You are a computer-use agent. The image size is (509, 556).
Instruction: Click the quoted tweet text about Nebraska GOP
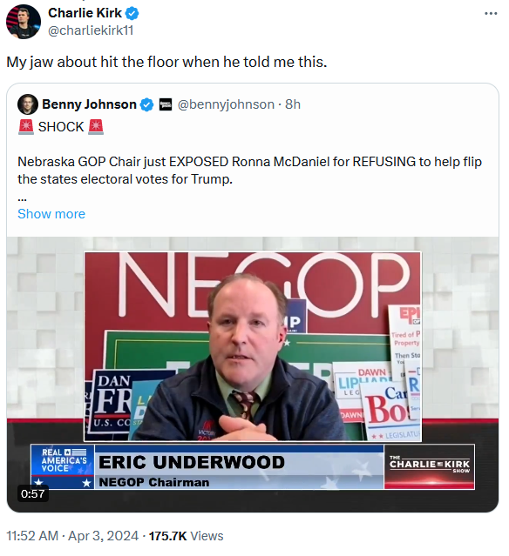point(249,171)
